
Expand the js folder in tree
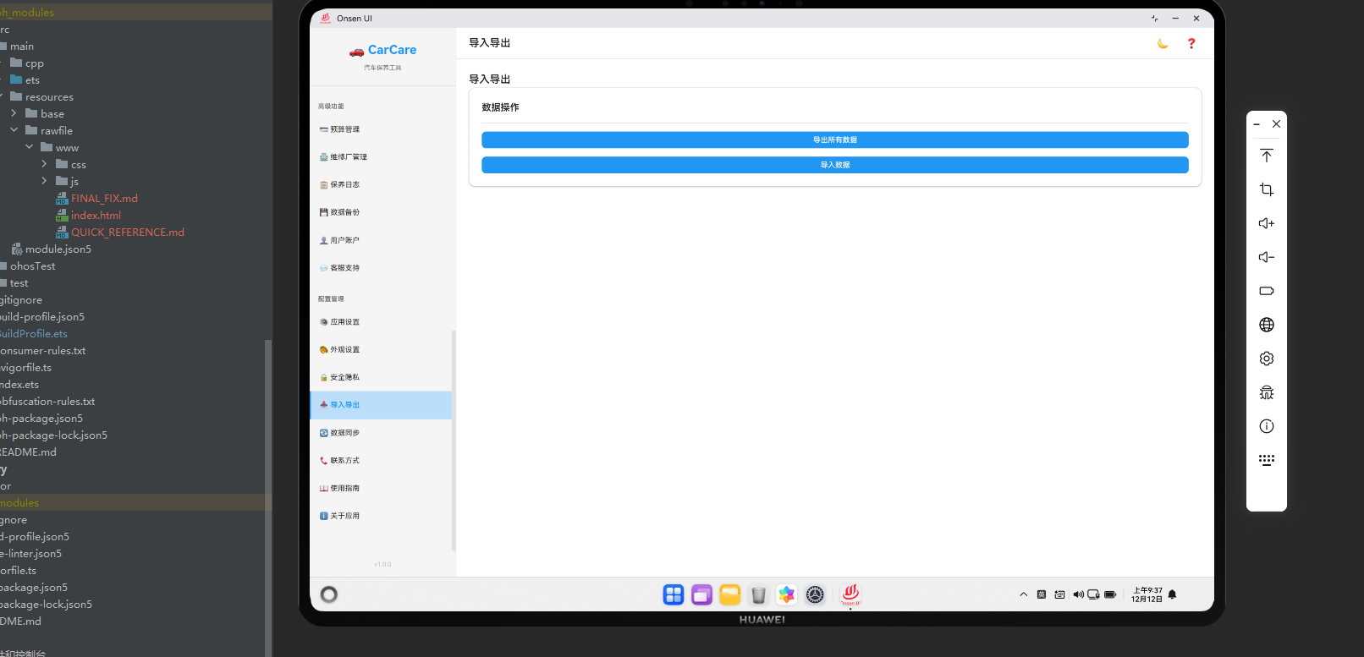44,181
